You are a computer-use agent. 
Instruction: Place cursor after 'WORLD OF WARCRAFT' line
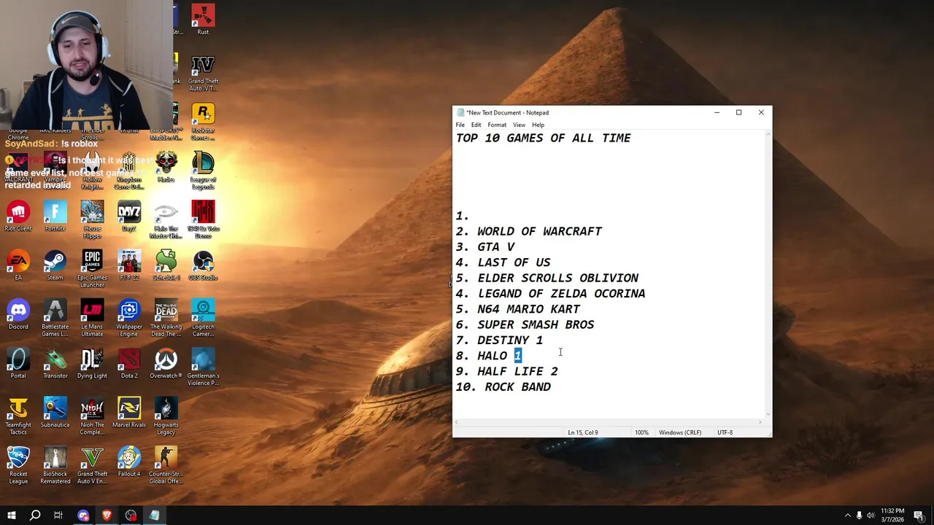pos(603,231)
